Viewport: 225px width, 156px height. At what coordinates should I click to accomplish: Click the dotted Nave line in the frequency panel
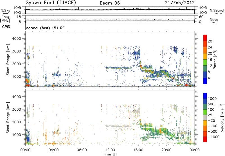click(110, 19)
